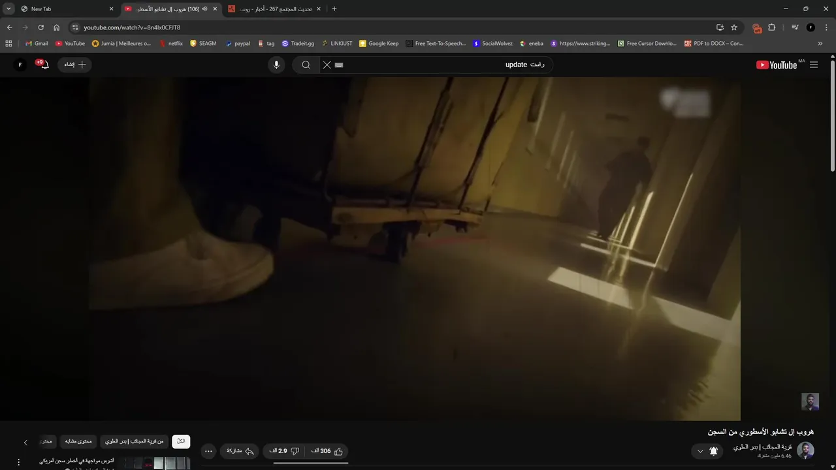Open a new browser tab with plus
The image size is (836, 470).
coord(334,9)
